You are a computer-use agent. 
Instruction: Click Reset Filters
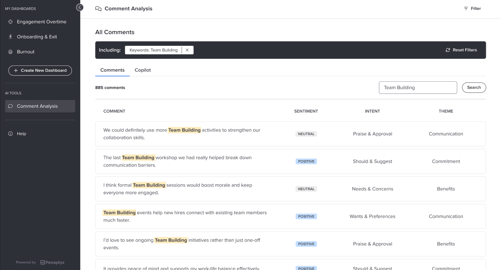coord(461,50)
